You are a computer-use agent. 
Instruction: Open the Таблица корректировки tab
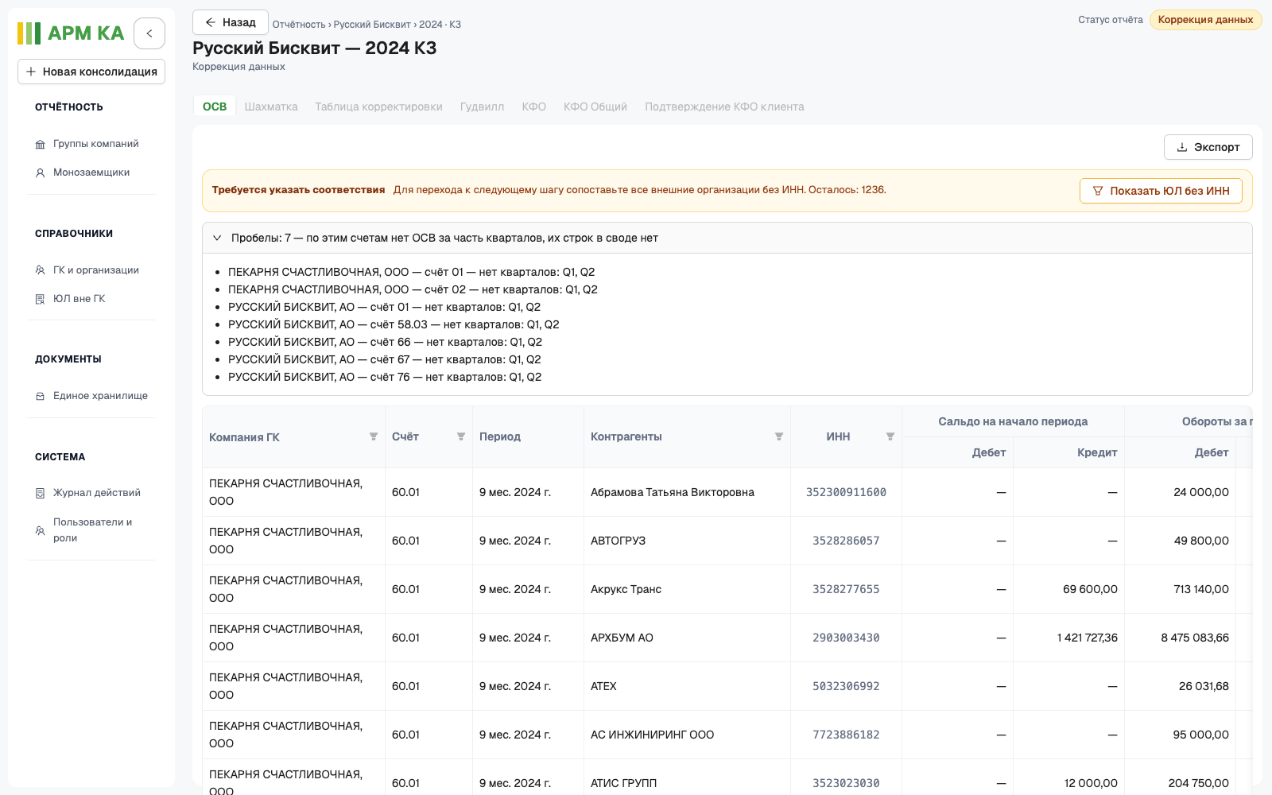(378, 107)
